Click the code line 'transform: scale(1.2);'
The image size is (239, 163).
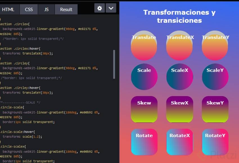(x=22, y=137)
